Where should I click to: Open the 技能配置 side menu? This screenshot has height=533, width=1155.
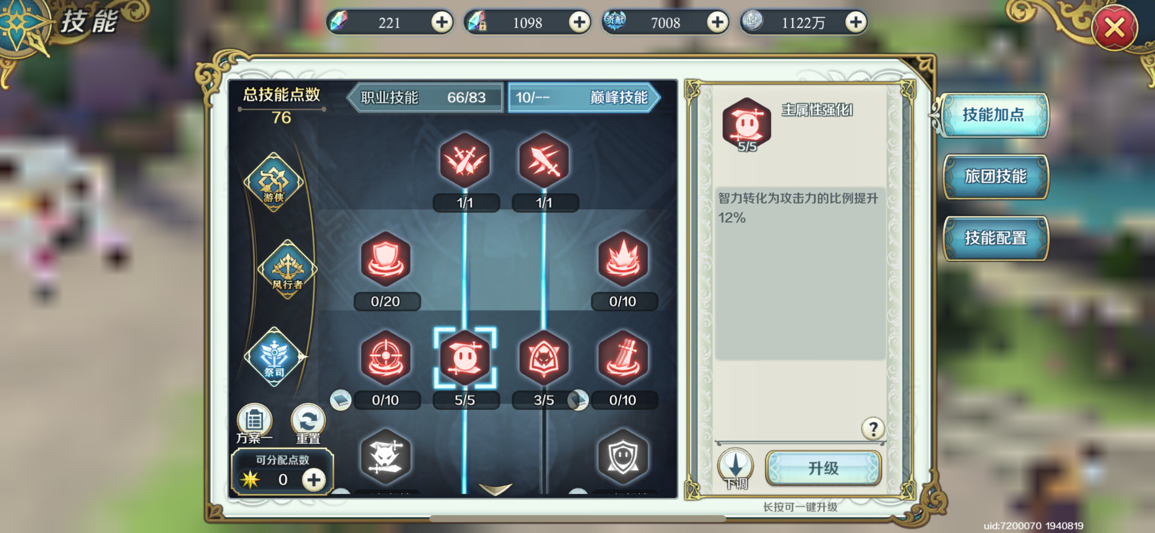click(x=996, y=238)
